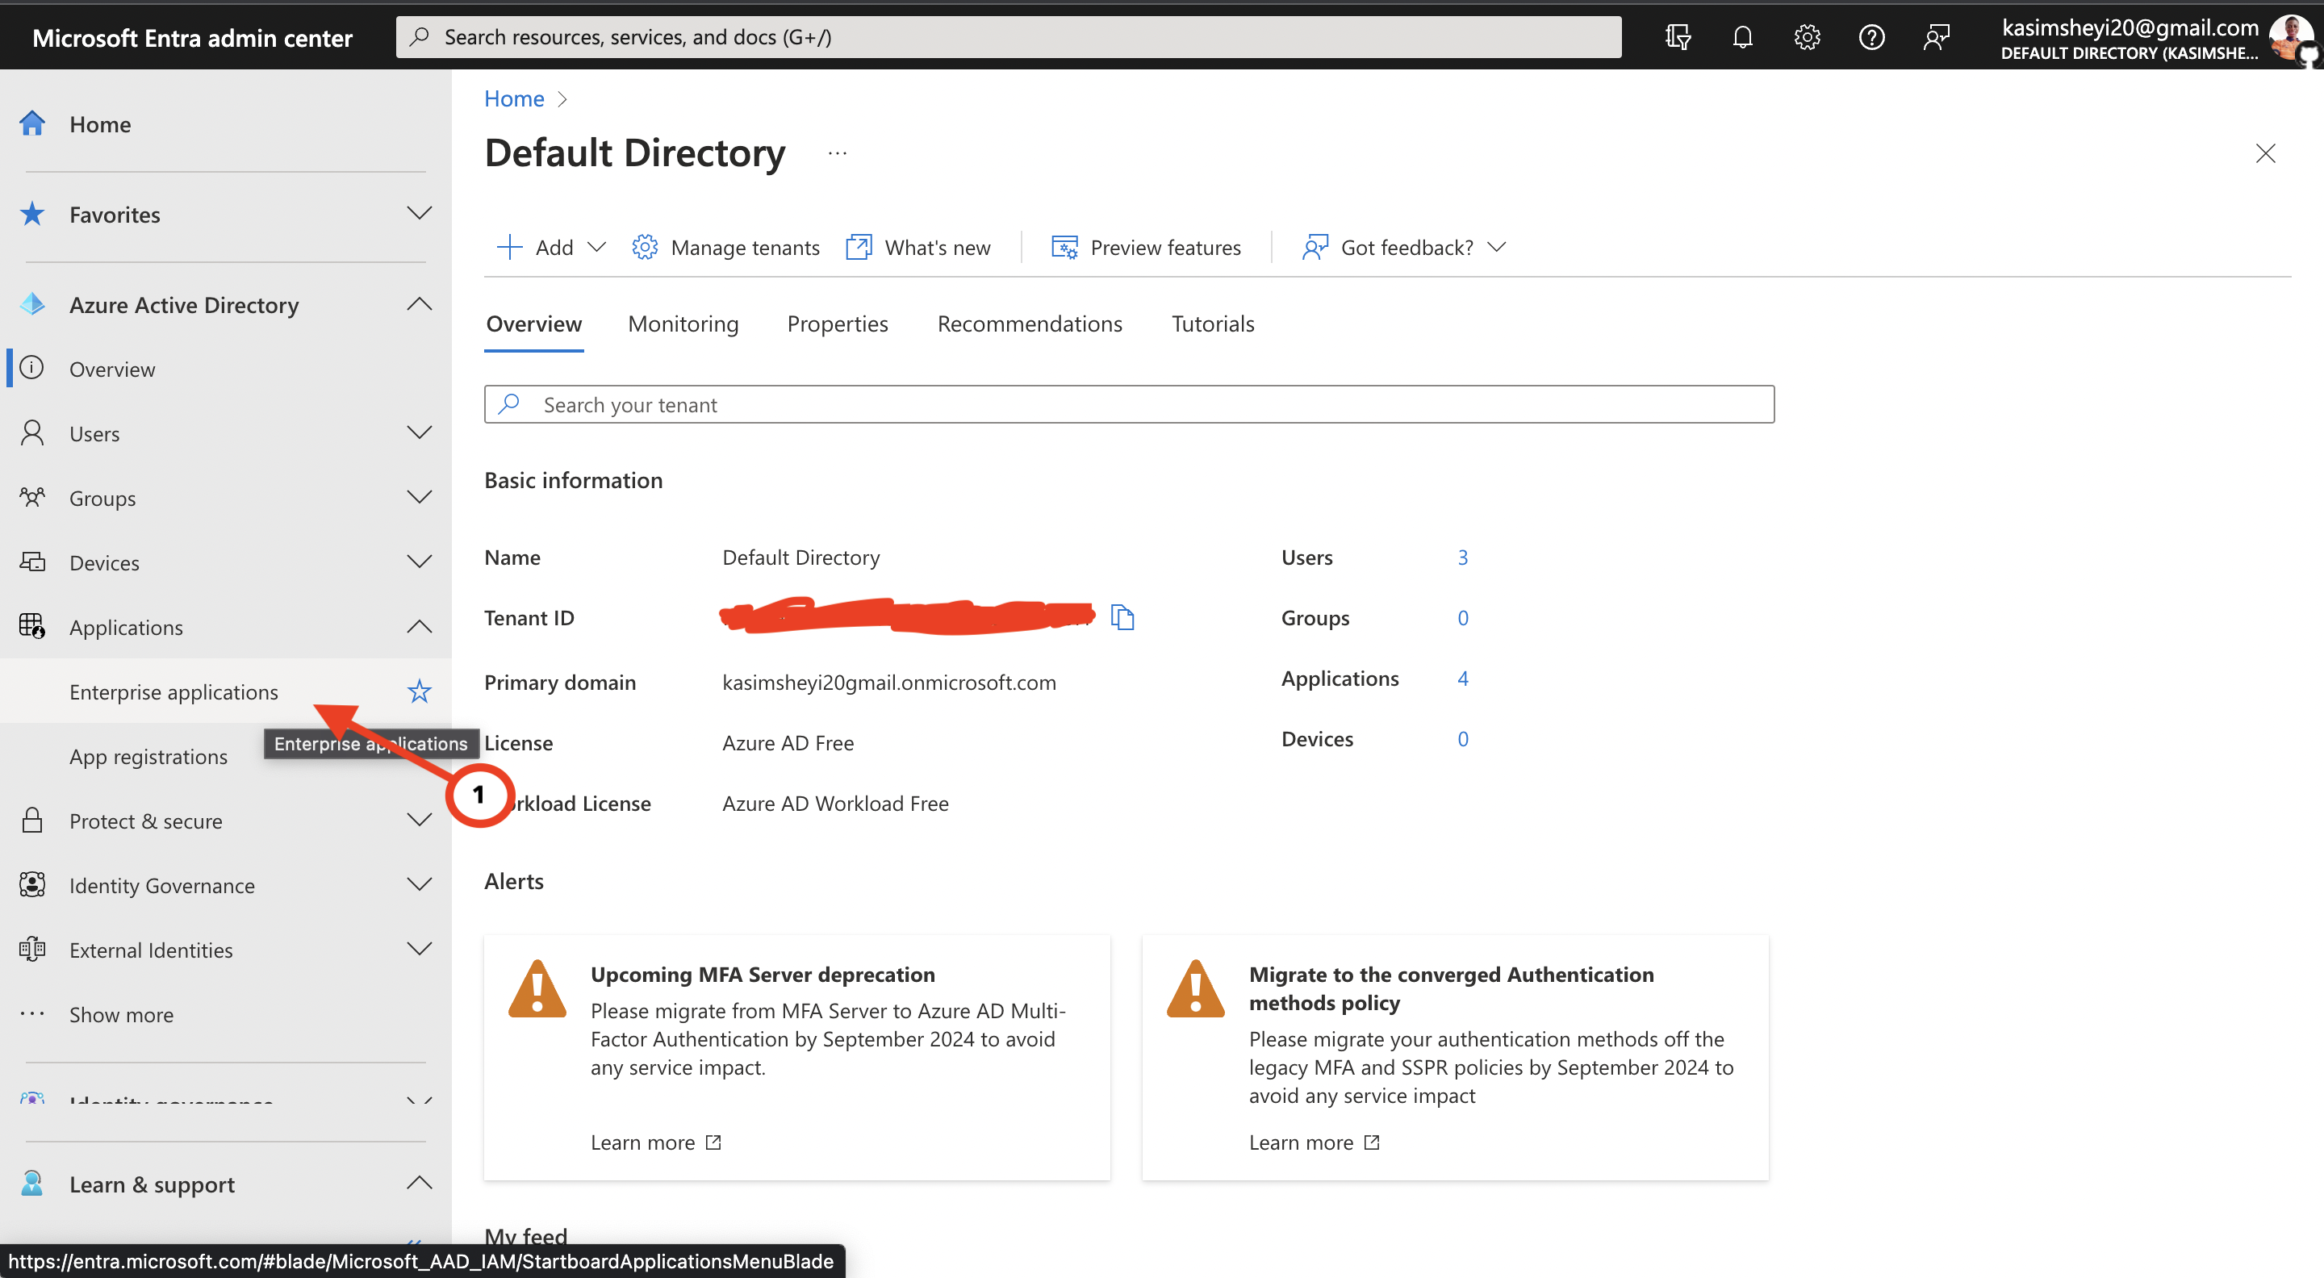Open the feedback icon in the header
The image size is (2324, 1278).
coord(1936,37)
